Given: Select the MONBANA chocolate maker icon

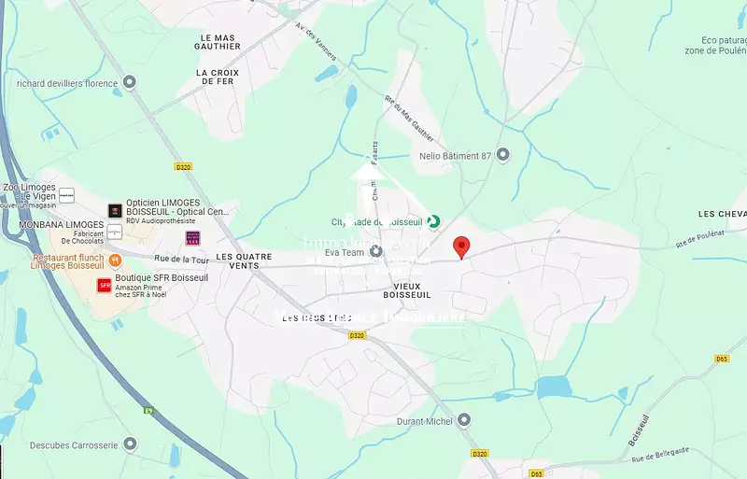Looking at the screenshot, I should (114, 232).
